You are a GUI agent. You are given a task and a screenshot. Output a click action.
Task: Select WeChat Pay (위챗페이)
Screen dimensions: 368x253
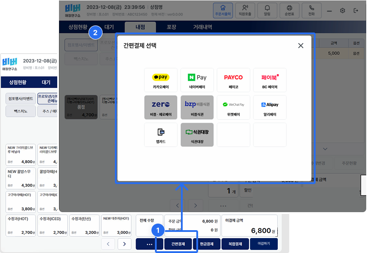233,107
